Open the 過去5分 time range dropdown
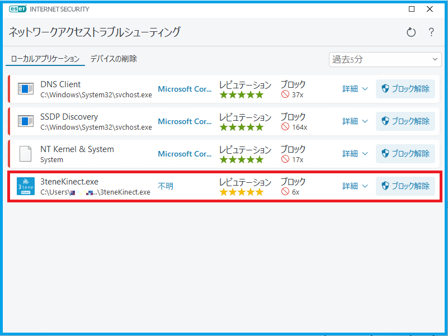This screenshot has width=448, height=336. (385, 59)
